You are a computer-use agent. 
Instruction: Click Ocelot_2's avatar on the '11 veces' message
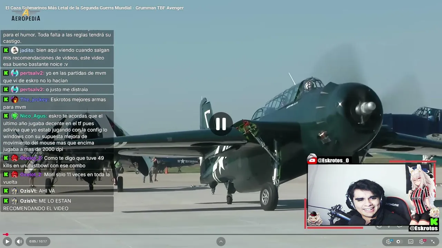click(x=15, y=174)
